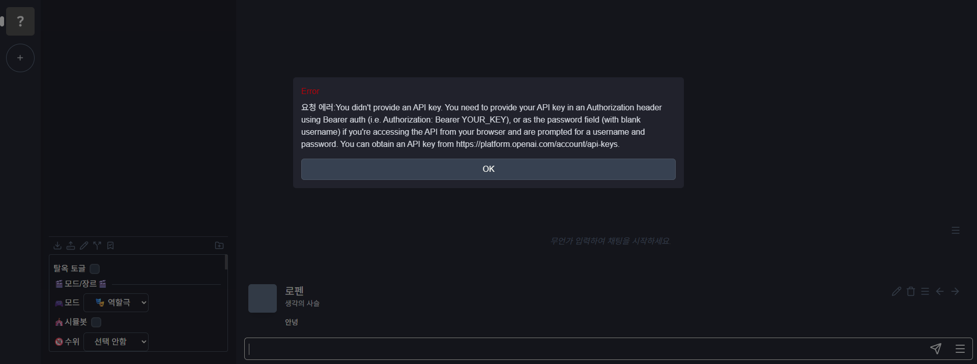Send the message with the paper plane icon
This screenshot has width=977, height=364.
[x=935, y=348]
